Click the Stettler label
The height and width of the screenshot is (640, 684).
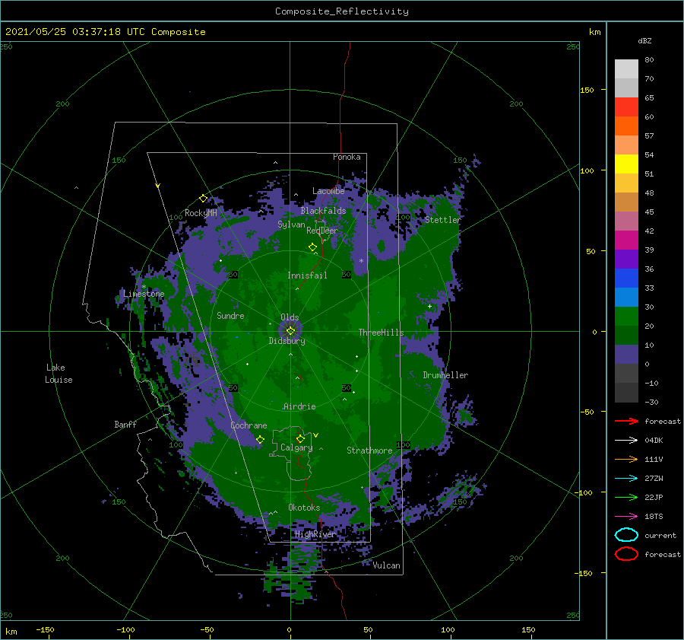pyautogui.click(x=443, y=220)
